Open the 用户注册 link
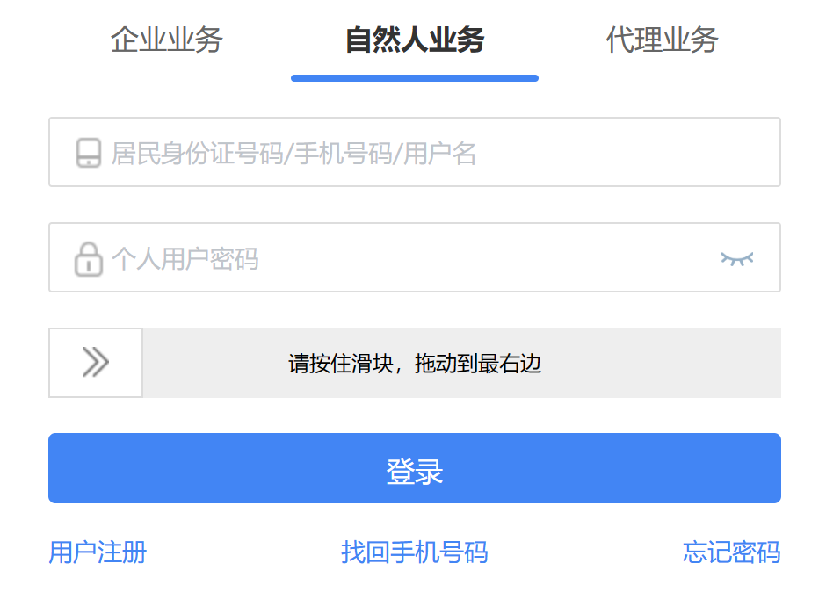826x592 pixels. (x=98, y=552)
